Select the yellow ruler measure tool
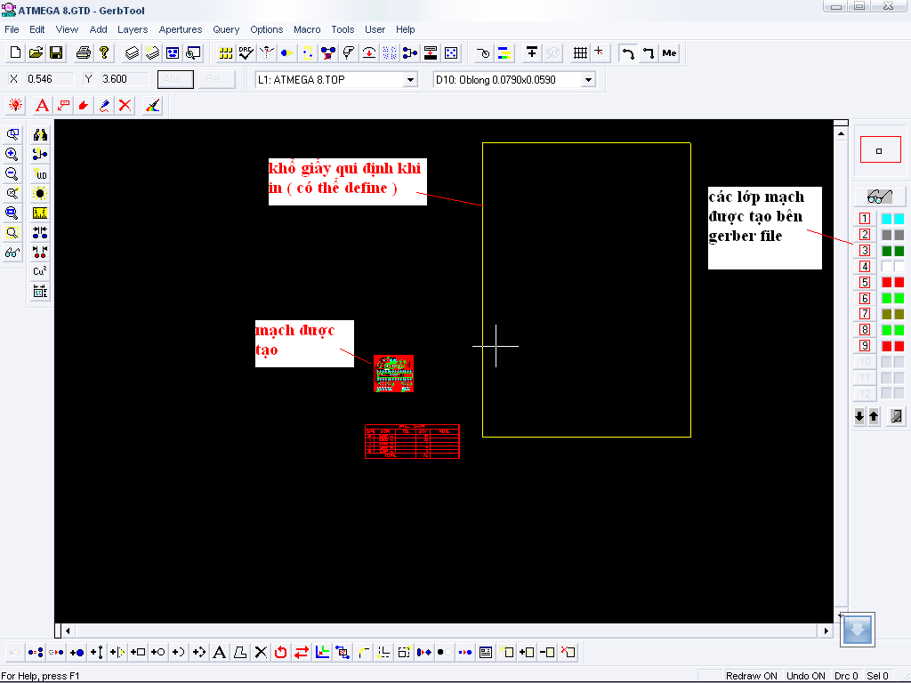Image resolution: width=911 pixels, height=683 pixels. click(40, 213)
